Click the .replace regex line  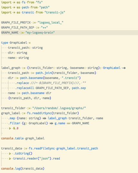tap(50, 83)
